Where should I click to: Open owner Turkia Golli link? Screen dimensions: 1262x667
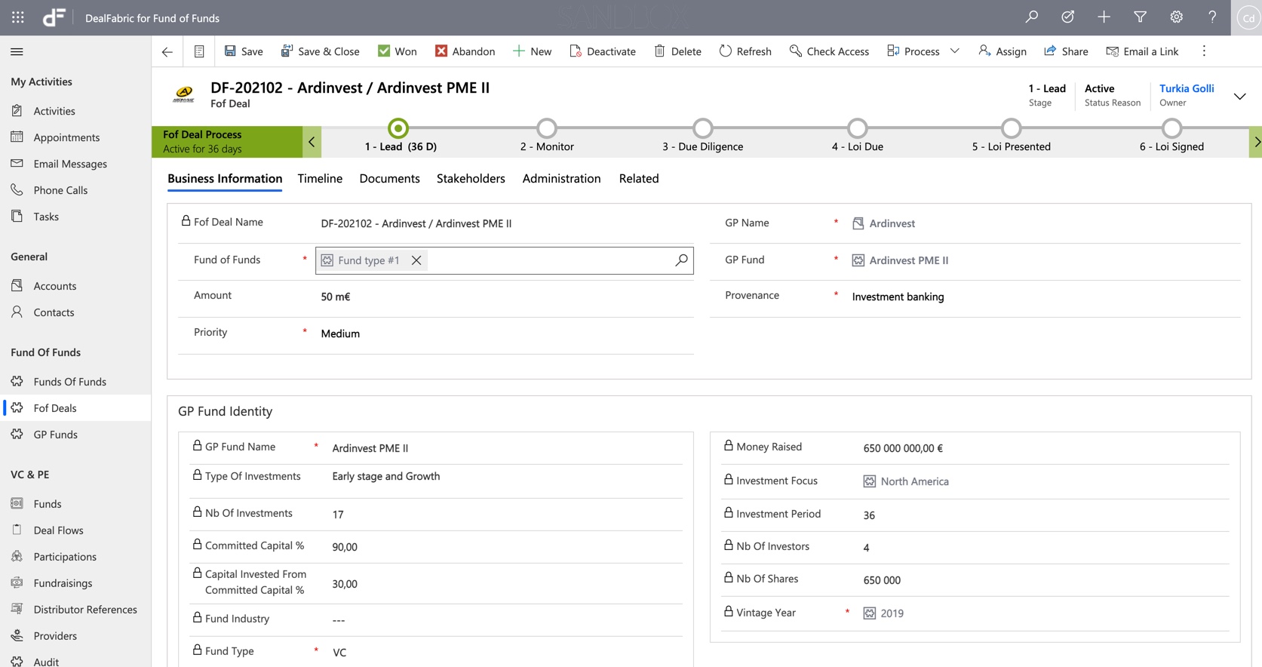point(1187,88)
